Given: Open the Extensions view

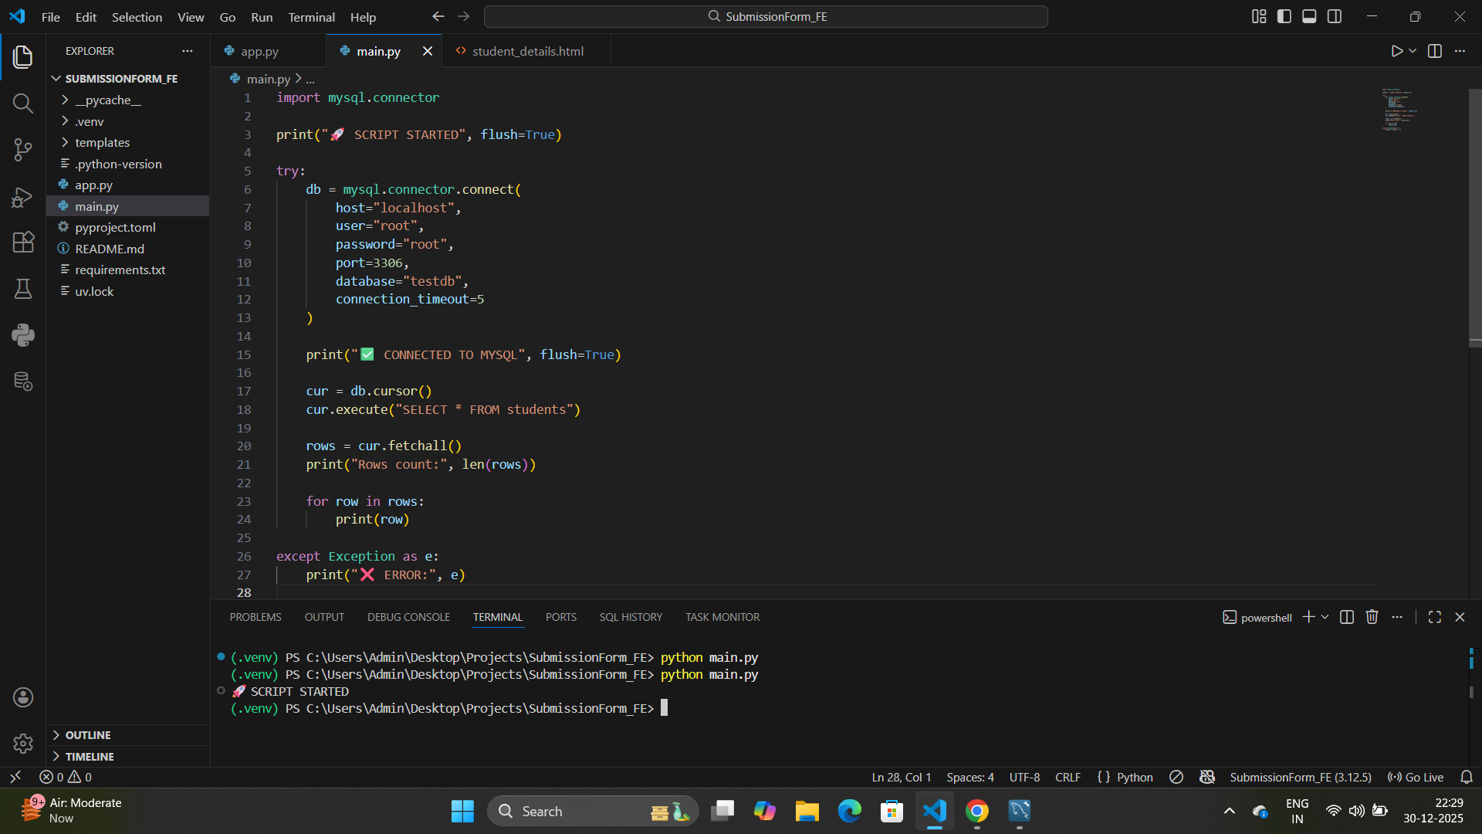Looking at the screenshot, I should [22, 242].
